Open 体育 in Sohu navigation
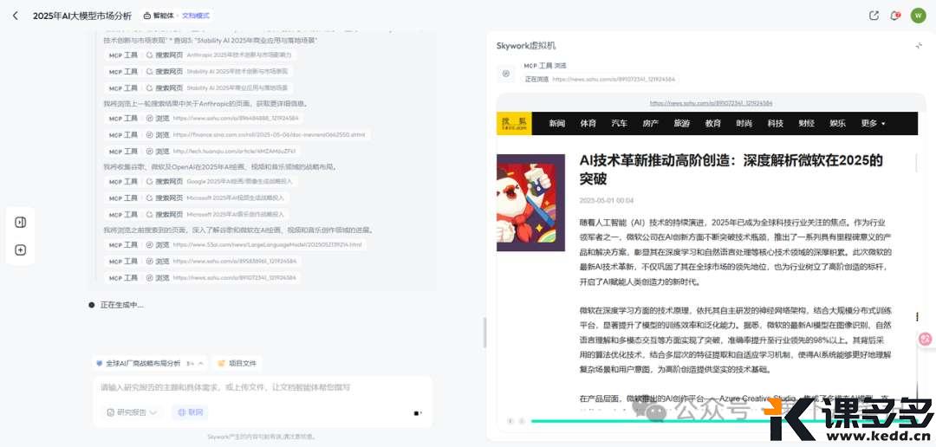Screen dimensions: 936x447 pos(588,124)
